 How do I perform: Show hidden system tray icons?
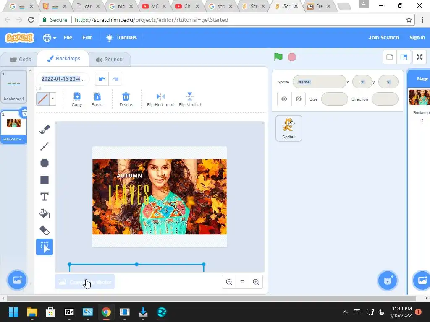[345, 312]
